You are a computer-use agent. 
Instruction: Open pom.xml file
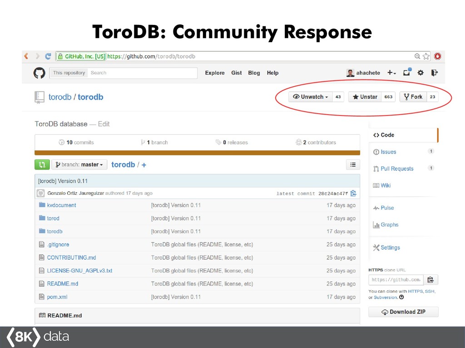pyautogui.click(x=57, y=297)
